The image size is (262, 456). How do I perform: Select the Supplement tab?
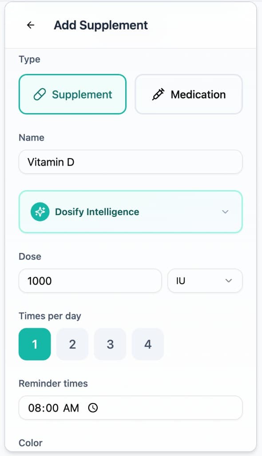pyautogui.click(x=72, y=94)
